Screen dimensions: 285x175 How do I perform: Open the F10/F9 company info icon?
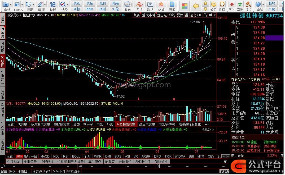(17, 4)
